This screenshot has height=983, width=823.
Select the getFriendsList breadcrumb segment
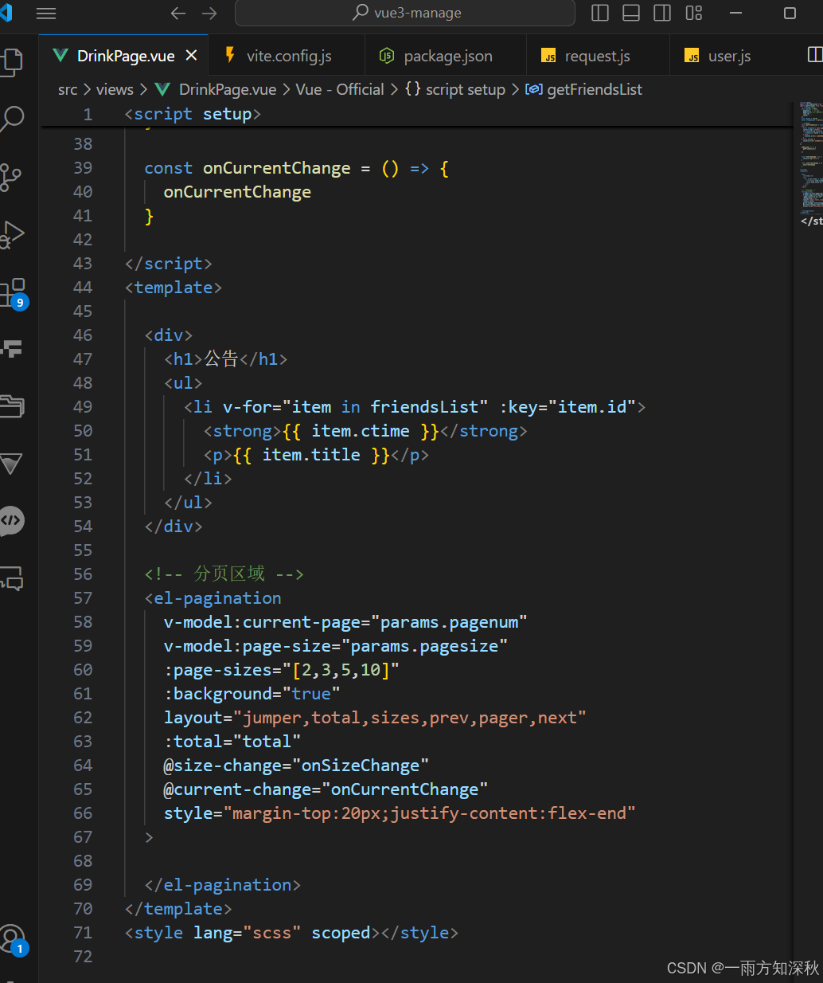[x=584, y=89]
